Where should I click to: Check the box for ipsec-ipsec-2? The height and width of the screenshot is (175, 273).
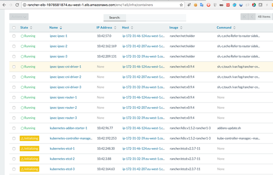pyautogui.click(x=14, y=46)
